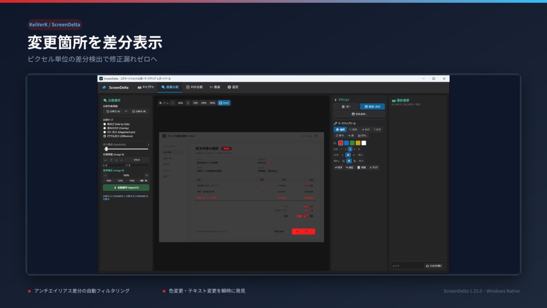Zoom out with the zoom toolbar minus
The image size is (547, 308).
[173, 103]
